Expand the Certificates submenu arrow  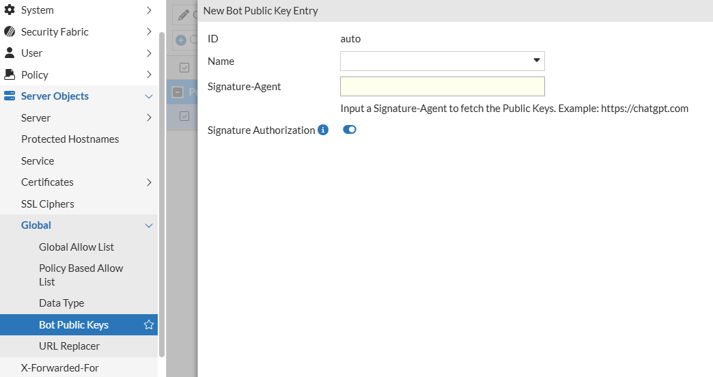point(149,182)
